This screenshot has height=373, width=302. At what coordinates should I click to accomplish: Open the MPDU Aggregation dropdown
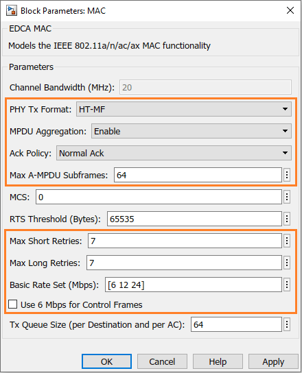(x=191, y=131)
